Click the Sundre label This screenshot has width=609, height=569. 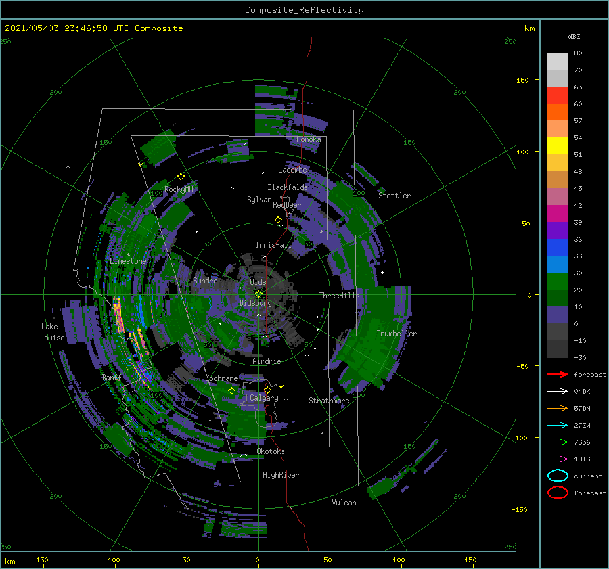205,280
